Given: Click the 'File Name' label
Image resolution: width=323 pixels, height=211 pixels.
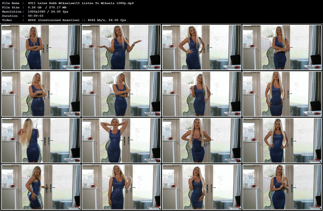Looking at the screenshot, I should pyautogui.click(x=11, y=3).
